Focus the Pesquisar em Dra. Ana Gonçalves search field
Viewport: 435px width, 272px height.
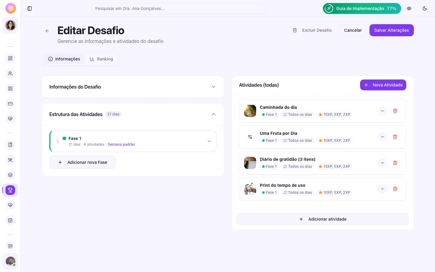pos(179,8)
